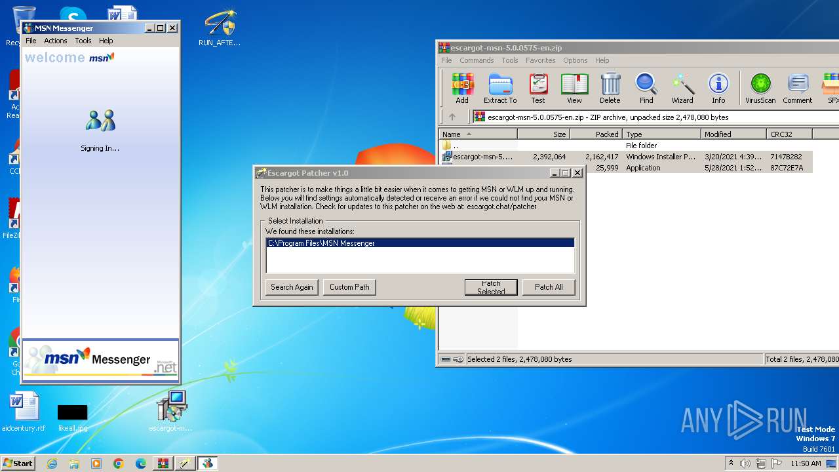Select aidcentury.rtf desktop file icon
839x472 pixels.
24,412
